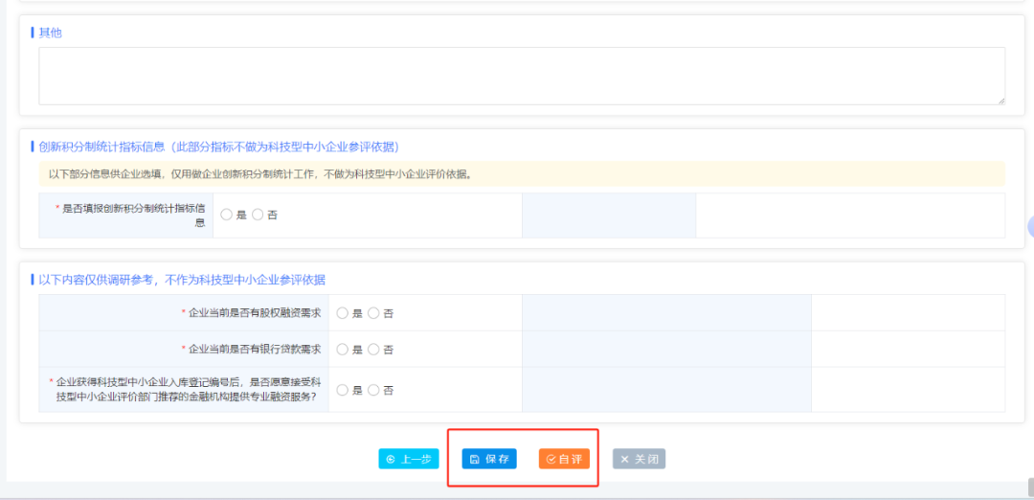Choose 否 for 企业当前是否有股权融资需求
The width and height of the screenshot is (1034, 500).
point(373,313)
